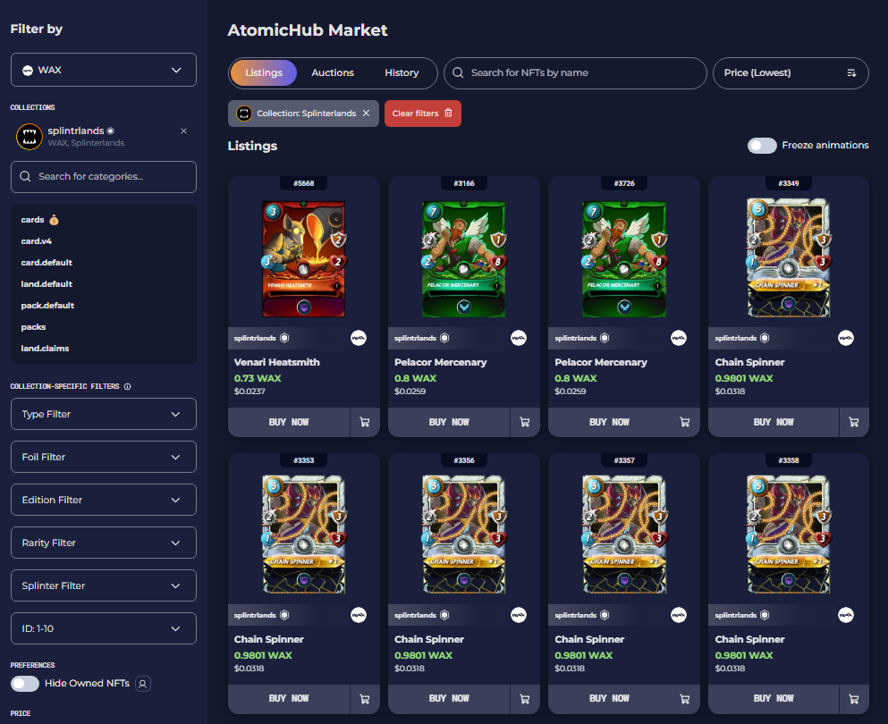Screen dimensions: 888x724
Task: Switch to the History tab
Action: point(402,73)
